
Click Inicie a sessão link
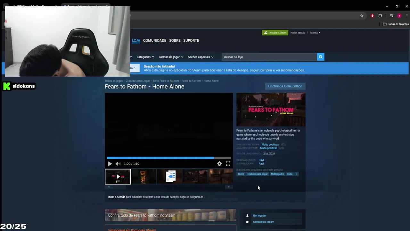117,197
